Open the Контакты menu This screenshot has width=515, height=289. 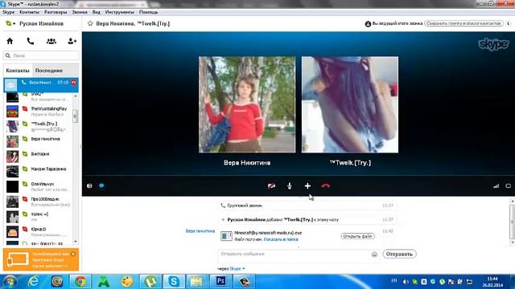29,12
